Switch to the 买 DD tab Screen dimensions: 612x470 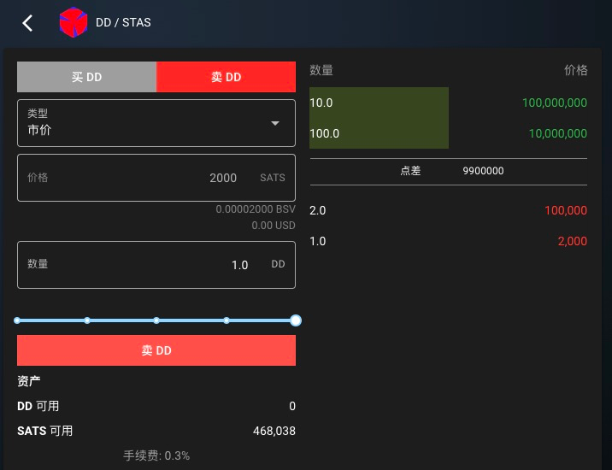coord(86,77)
